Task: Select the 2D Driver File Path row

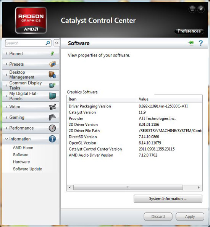Action: 134,131
